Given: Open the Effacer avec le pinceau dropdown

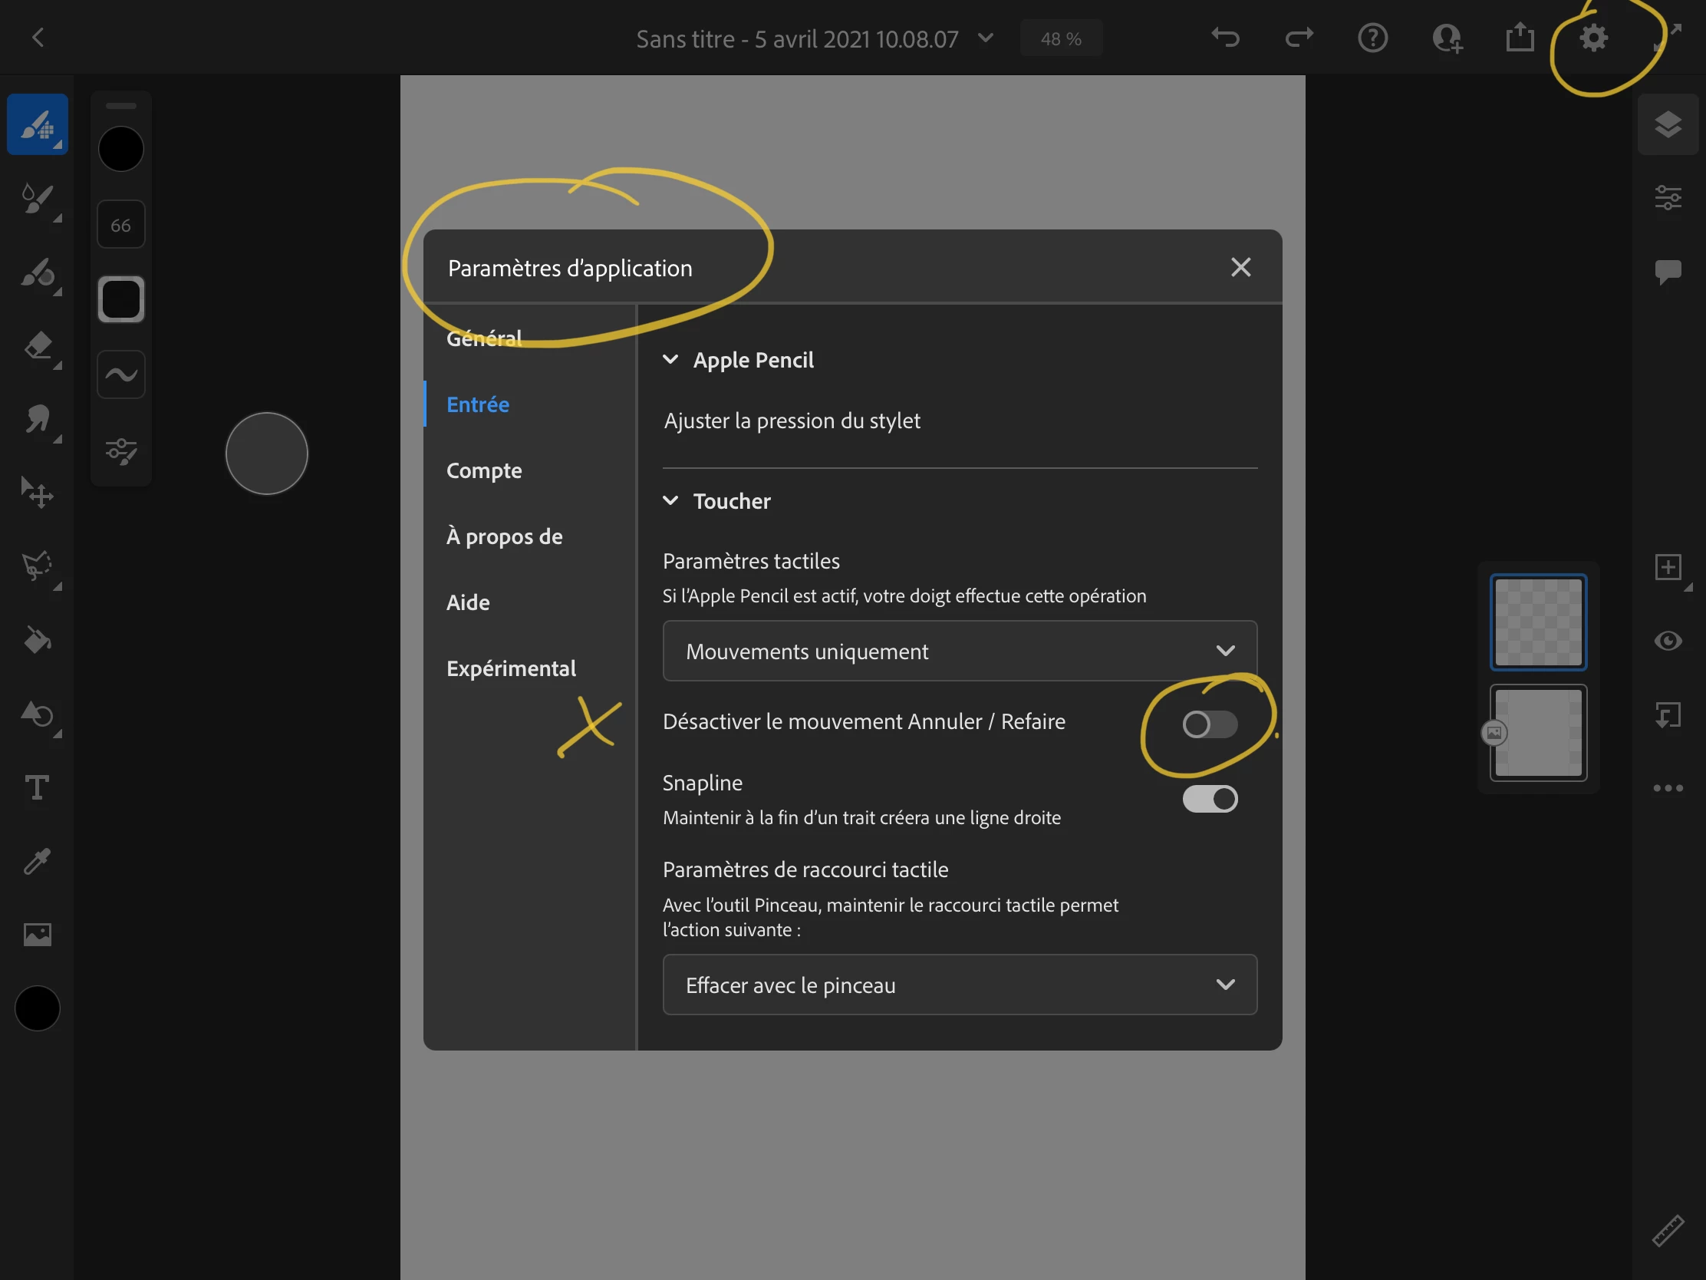Looking at the screenshot, I should (x=960, y=985).
